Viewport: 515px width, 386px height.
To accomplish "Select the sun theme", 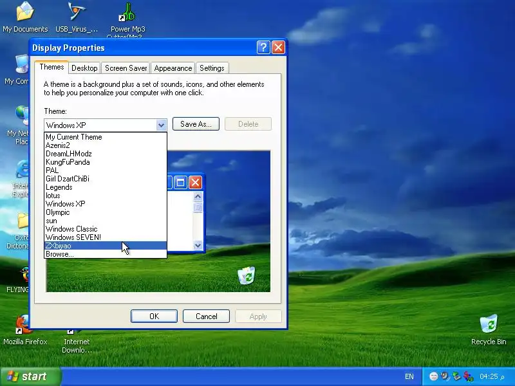I will tap(106, 221).
